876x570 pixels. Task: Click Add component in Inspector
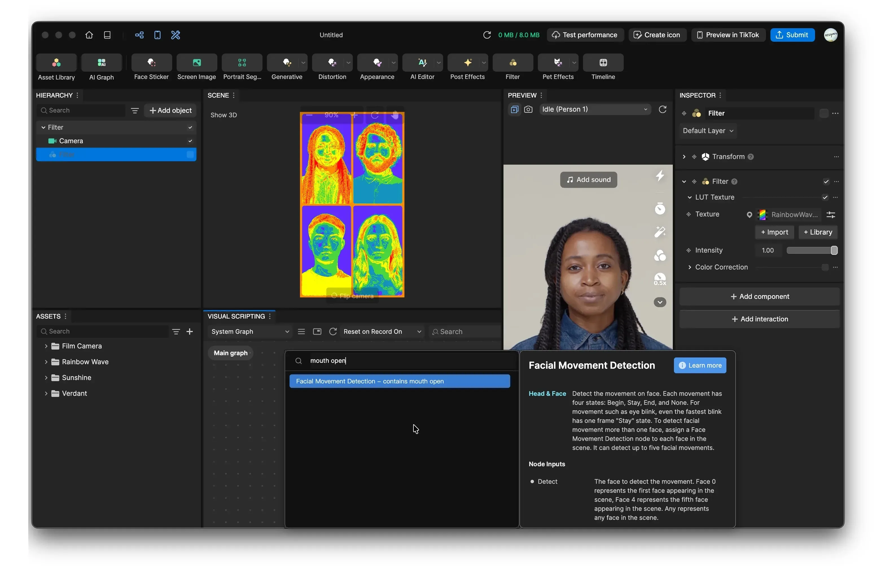pos(759,297)
